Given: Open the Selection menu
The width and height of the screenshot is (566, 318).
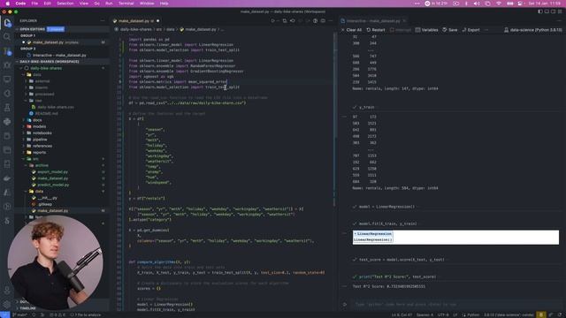Looking at the screenshot, I should (65, 4).
